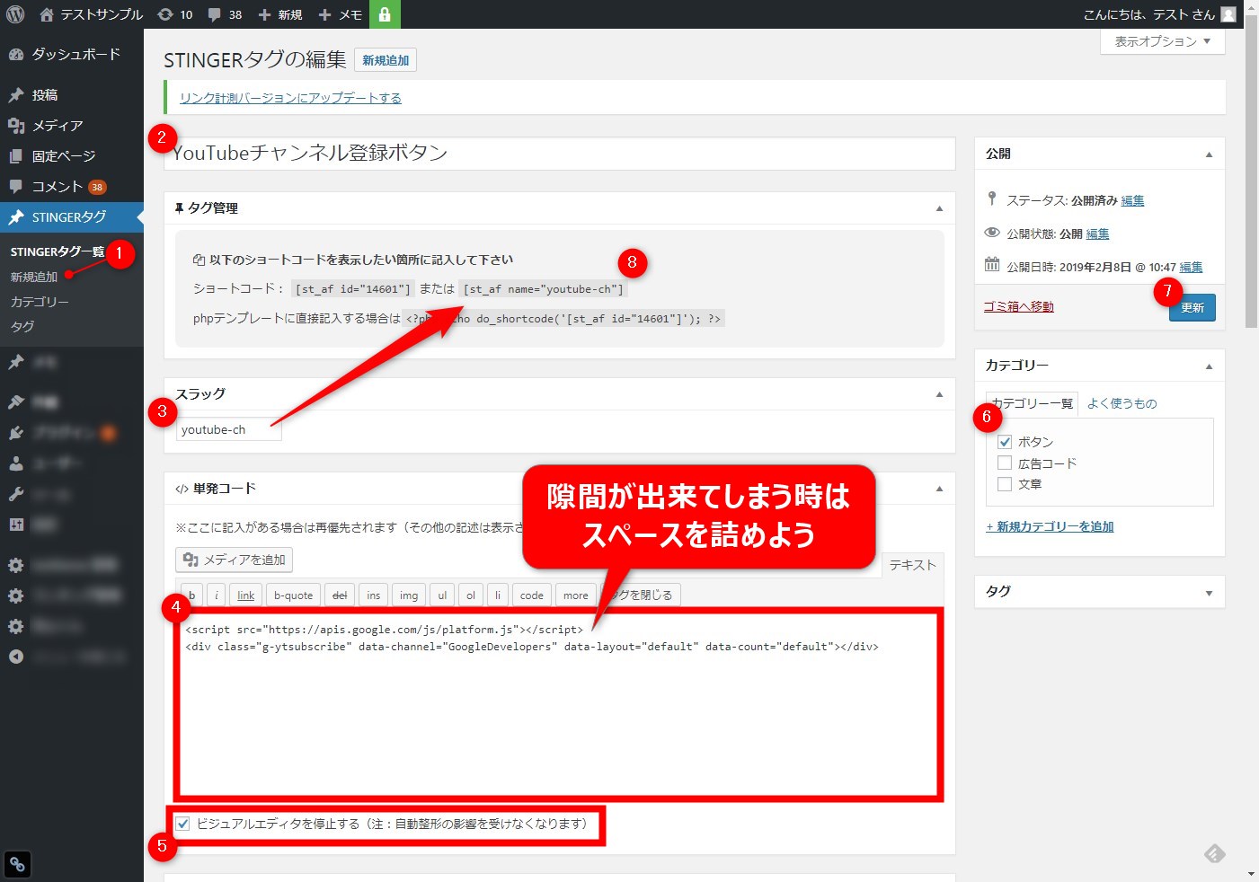Click the page's vertical scrollbar
This screenshot has width=1259, height=882.
click(1251, 171)
